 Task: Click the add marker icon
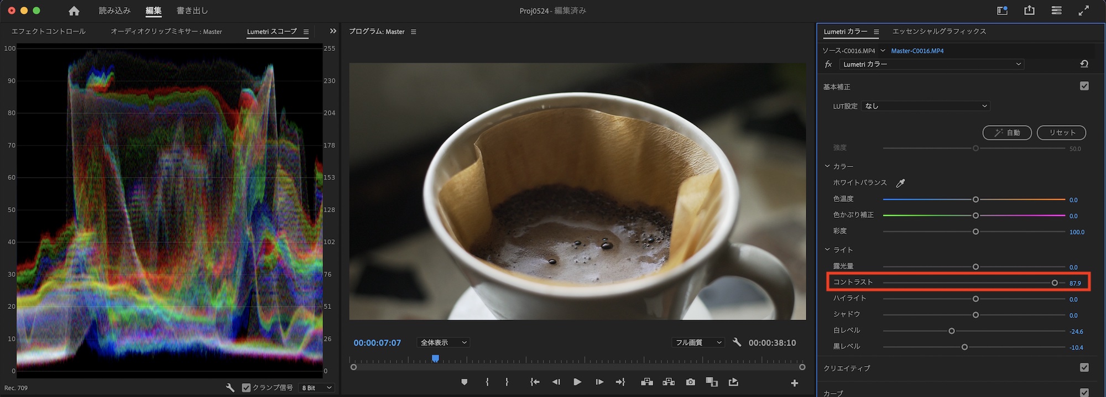click(x=464, y=382)
